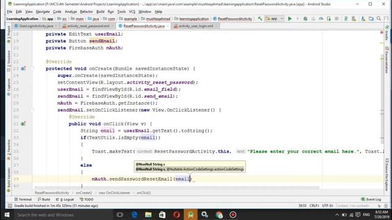Image resolution: width=392 pixels, height=220 pixels.
Task: Click override gutter icon on line 31
Action: [23, 123]
